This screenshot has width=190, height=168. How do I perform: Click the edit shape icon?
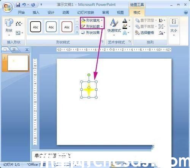click(19, 24)
